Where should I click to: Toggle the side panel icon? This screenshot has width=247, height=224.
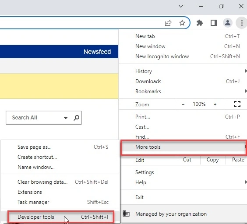(x=214, y=23)
